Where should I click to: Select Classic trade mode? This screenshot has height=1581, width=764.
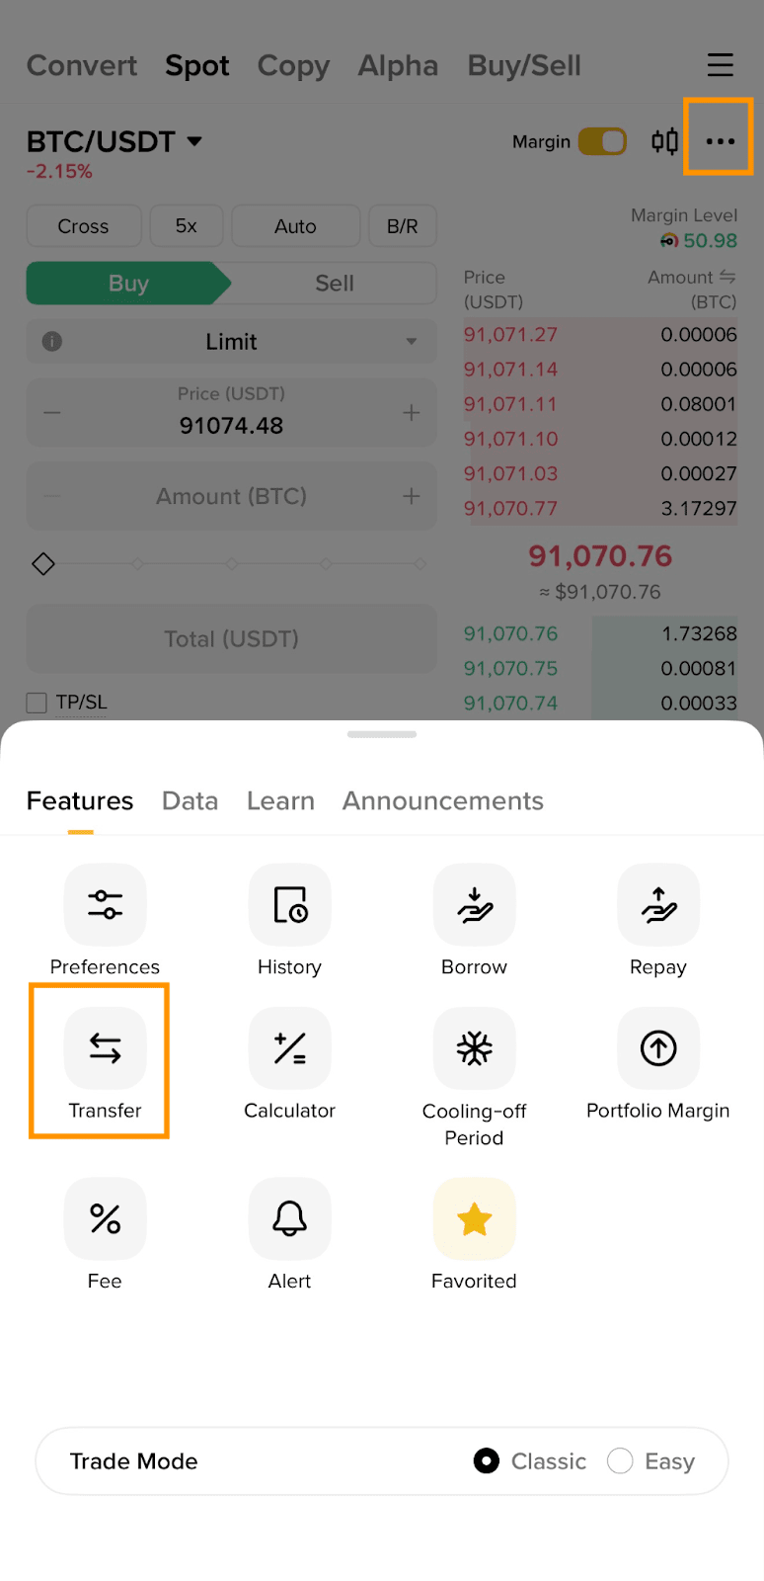pos(487,1460)
